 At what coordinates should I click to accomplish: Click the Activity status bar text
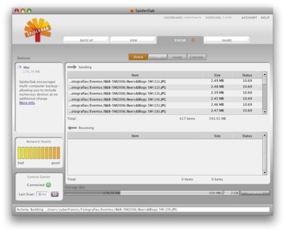(x=97, y=209)
